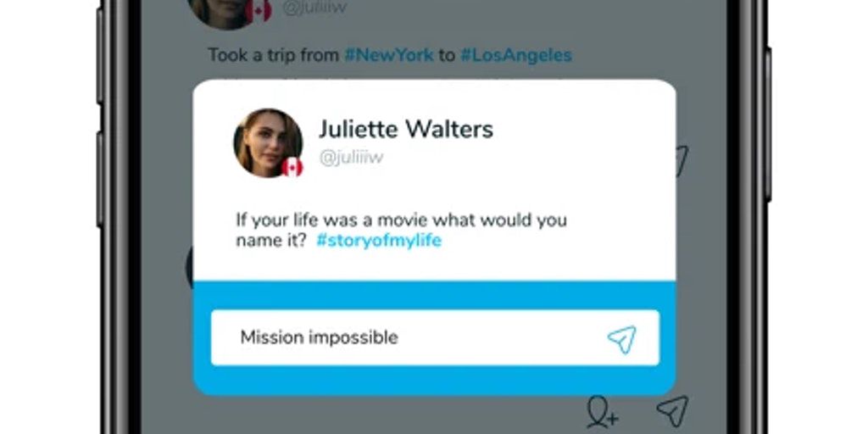Click the phone's right side power button
Viewport: 868px width, 434px height.
770,125
